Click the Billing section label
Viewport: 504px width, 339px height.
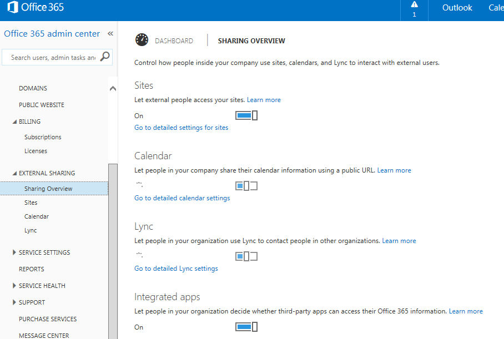[29, 122]
